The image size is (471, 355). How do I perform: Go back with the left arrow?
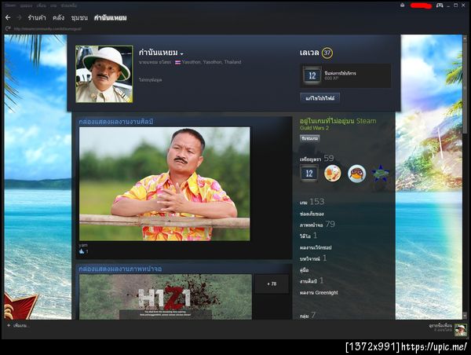(x=8, y=18)
